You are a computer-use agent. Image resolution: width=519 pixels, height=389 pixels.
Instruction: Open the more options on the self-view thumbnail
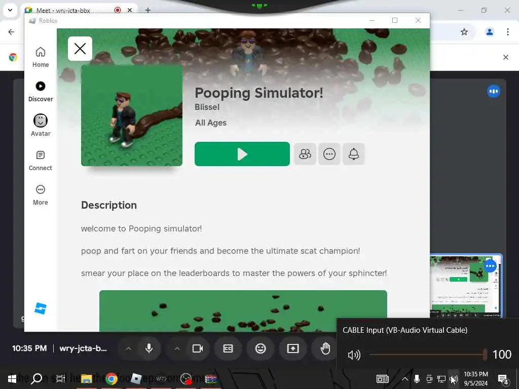pos(490,265)
